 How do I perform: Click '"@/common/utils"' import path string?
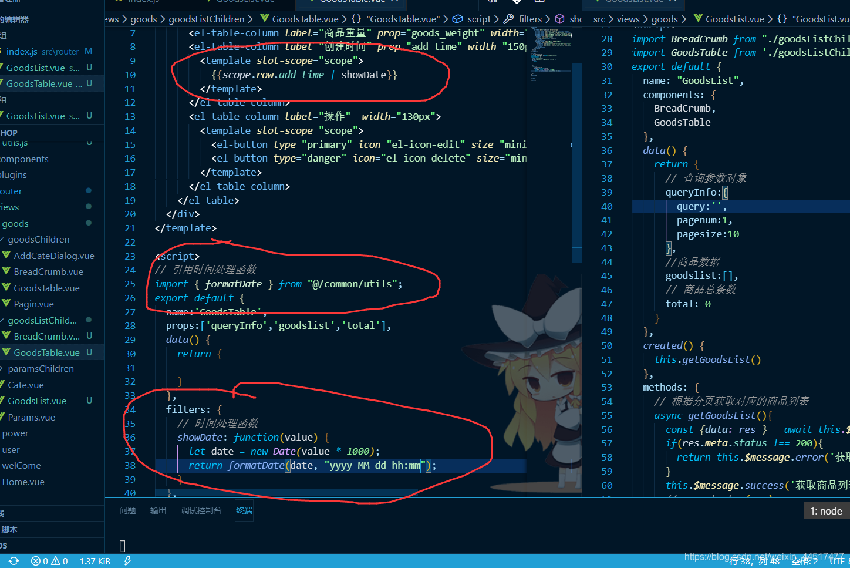click(352, 284)
